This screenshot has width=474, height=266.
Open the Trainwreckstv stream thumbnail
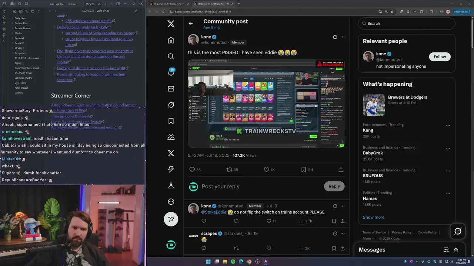point(267,103)
